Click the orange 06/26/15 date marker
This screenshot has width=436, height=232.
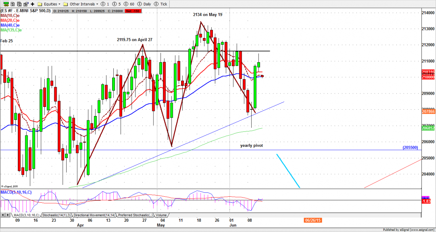[x=313, y=220]
